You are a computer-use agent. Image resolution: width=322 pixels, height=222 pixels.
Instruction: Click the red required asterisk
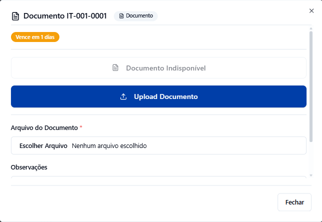click(81, 128)
